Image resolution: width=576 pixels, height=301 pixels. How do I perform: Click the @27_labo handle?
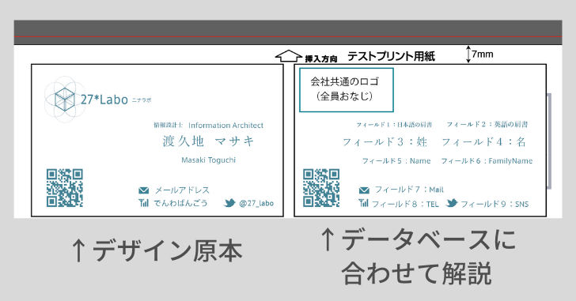tap(256, 203)
